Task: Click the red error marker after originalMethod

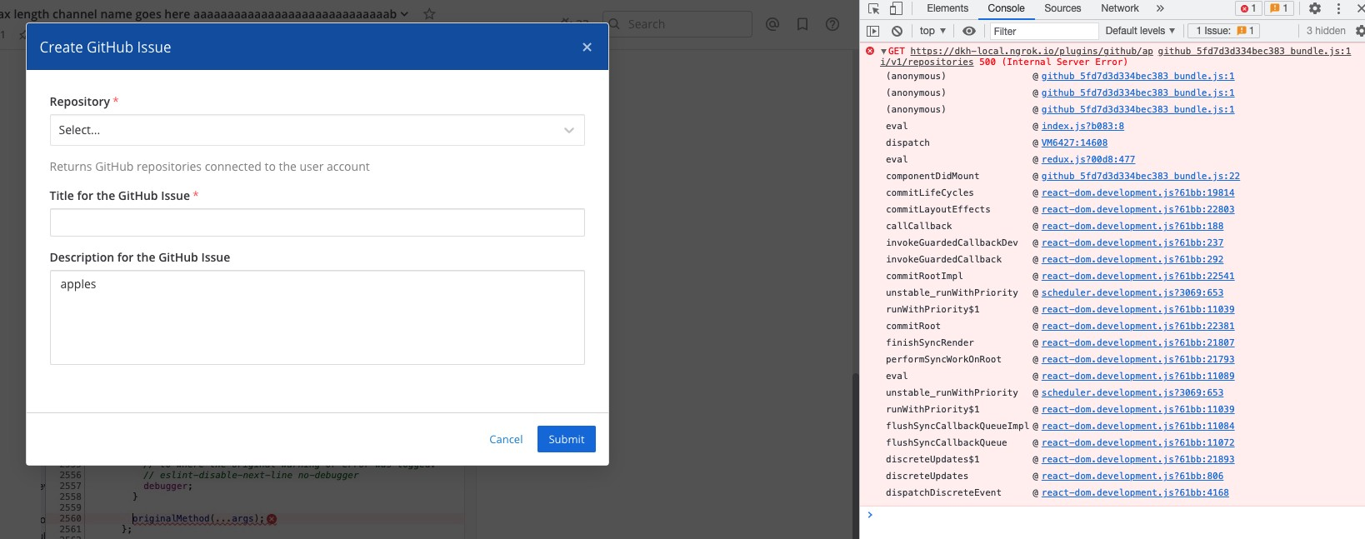Action: (272, 518)
